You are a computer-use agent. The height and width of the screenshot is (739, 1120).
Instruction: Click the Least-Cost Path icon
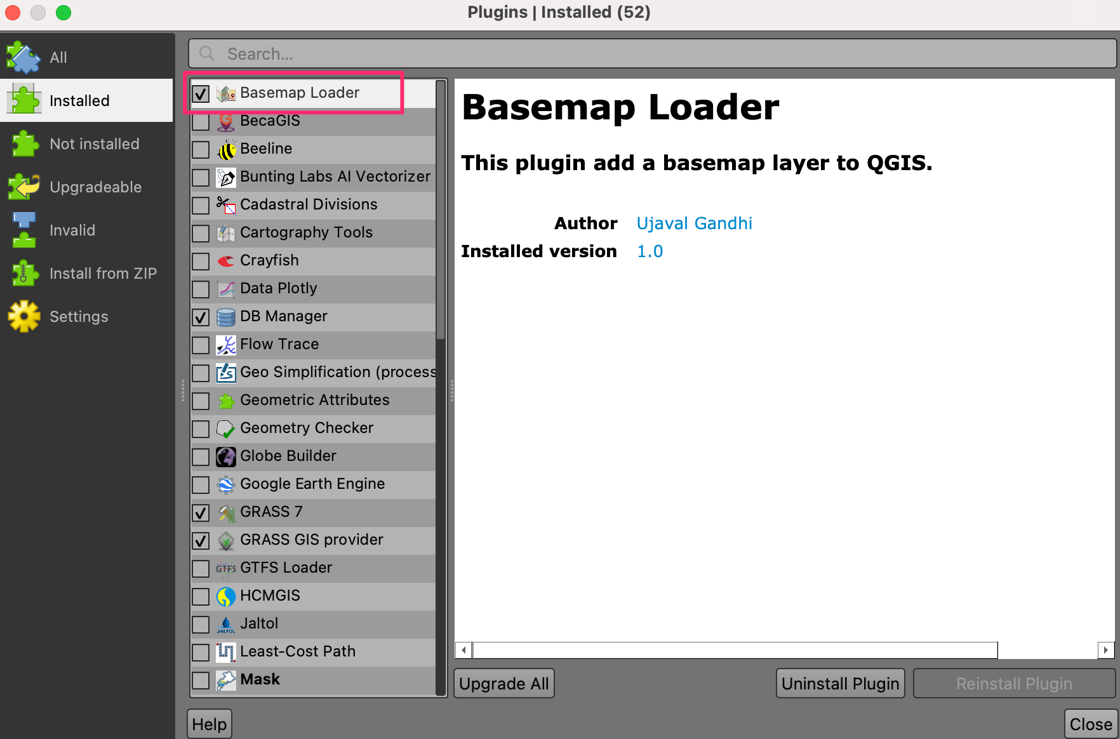226,652
